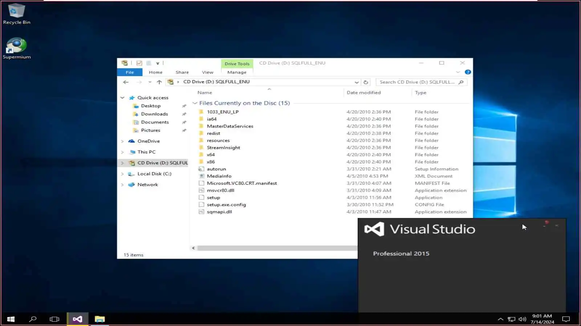This screenshot has height=326, width=581.
Task: Click the search magnifier icon in Explorer
Action: 461,82
